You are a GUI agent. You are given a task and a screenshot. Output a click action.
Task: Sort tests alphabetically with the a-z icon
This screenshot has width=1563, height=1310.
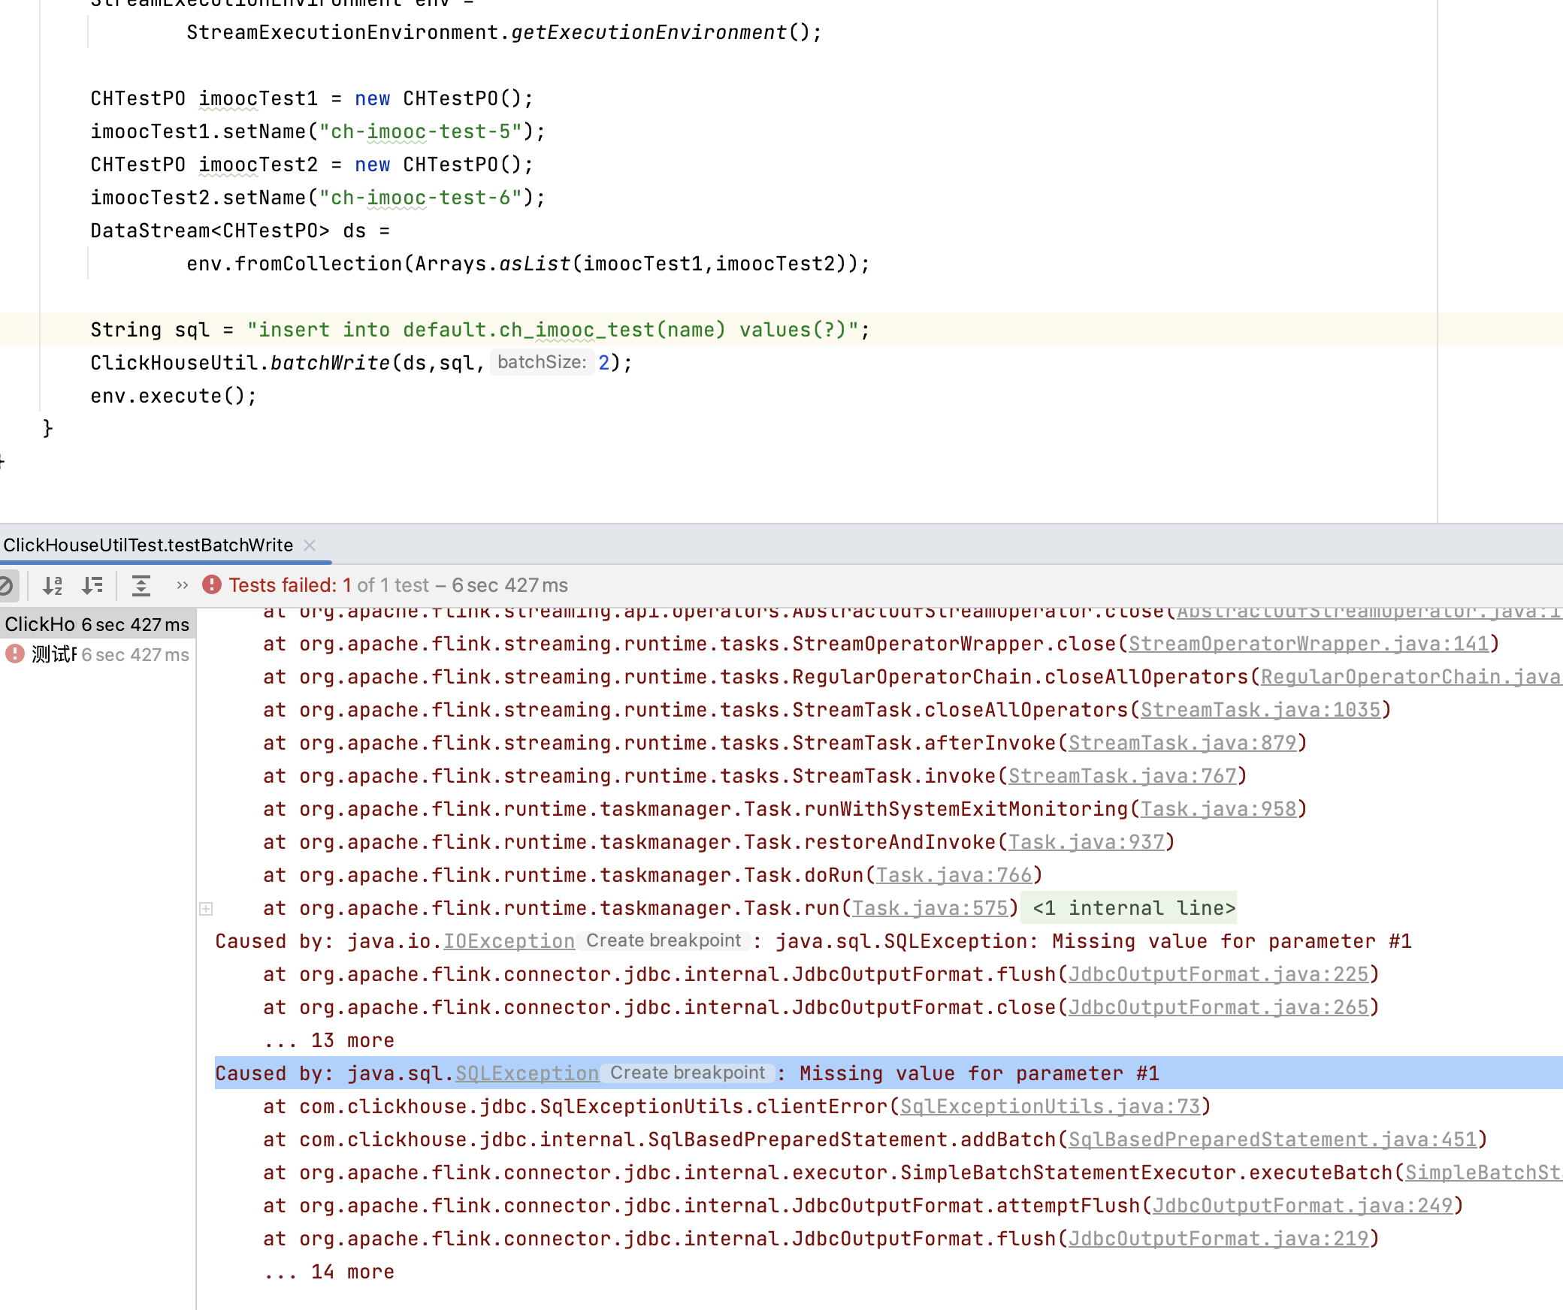52,585
